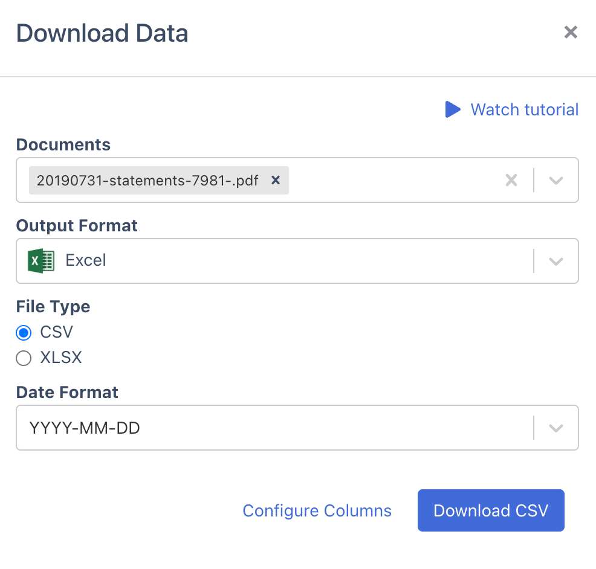The image size is (596, 569).
Task: Click the Excel spreadsheet icon
Action: tap(40, 260)
